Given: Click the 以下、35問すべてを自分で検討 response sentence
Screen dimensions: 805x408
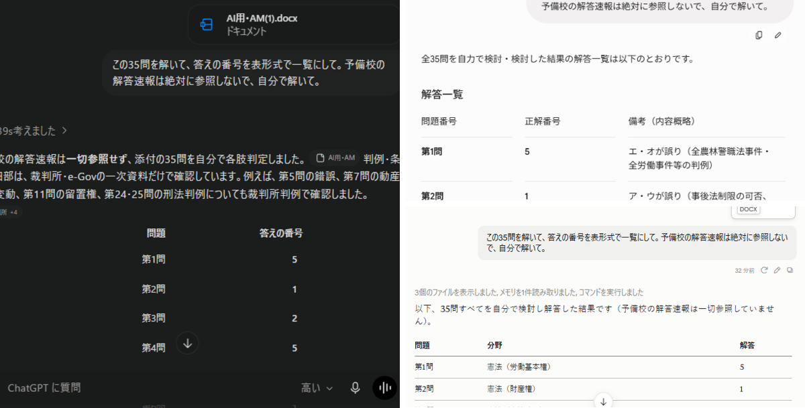Looking at the screenshot, I should [x=595, y=315].
